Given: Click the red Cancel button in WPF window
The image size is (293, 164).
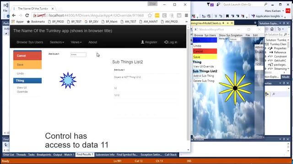Looking at the screenshot, I should (x=205, y=51).
